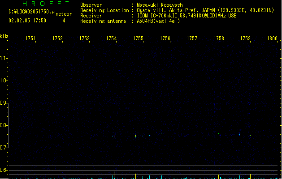Click the 1.0 kHz frequency label
Image resolution: width=282 pixels, height=179 pixels.
[x=4, y=81]
